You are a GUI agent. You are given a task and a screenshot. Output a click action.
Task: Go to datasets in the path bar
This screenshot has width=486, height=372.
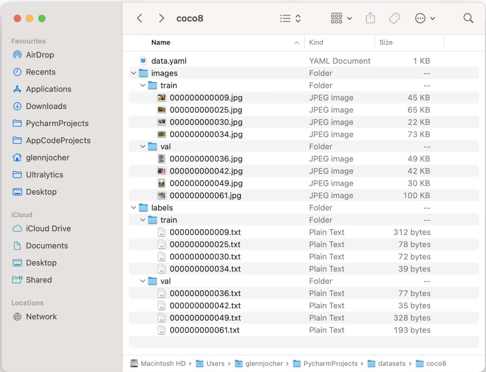[x=391, y=363]
